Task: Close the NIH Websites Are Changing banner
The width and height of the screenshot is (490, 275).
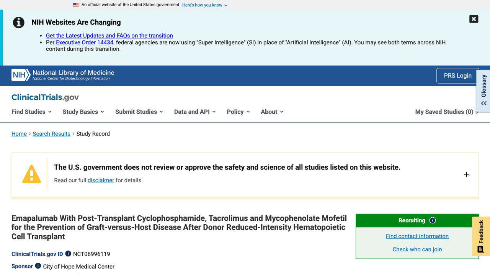Action: coord(474,19)
